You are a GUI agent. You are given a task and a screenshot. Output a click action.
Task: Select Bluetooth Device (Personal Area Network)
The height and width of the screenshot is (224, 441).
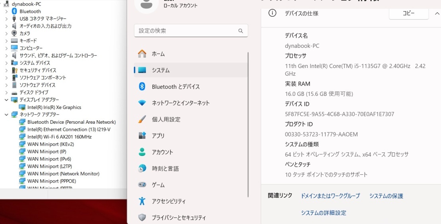click(x=72, y=122)
